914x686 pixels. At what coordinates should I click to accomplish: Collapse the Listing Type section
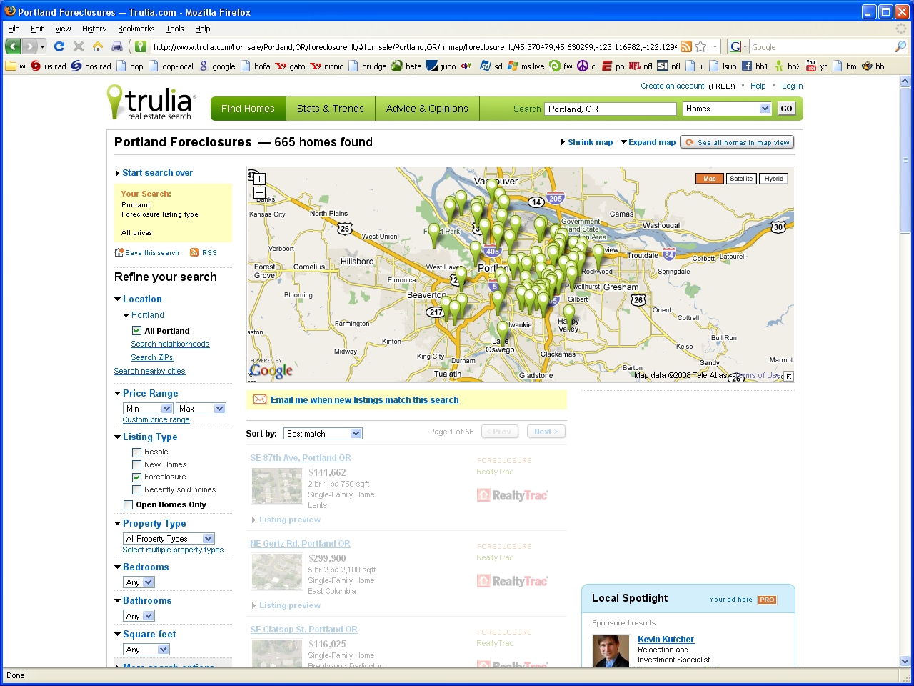(118, 437)
